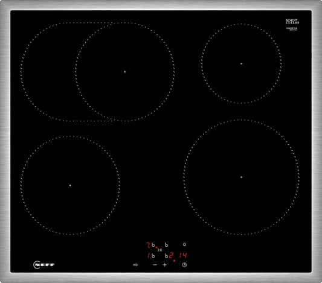This screenshot has width=322, height=283.
Task: Tap the extended zone icon between zone symbols
Action: coord(159,250)
